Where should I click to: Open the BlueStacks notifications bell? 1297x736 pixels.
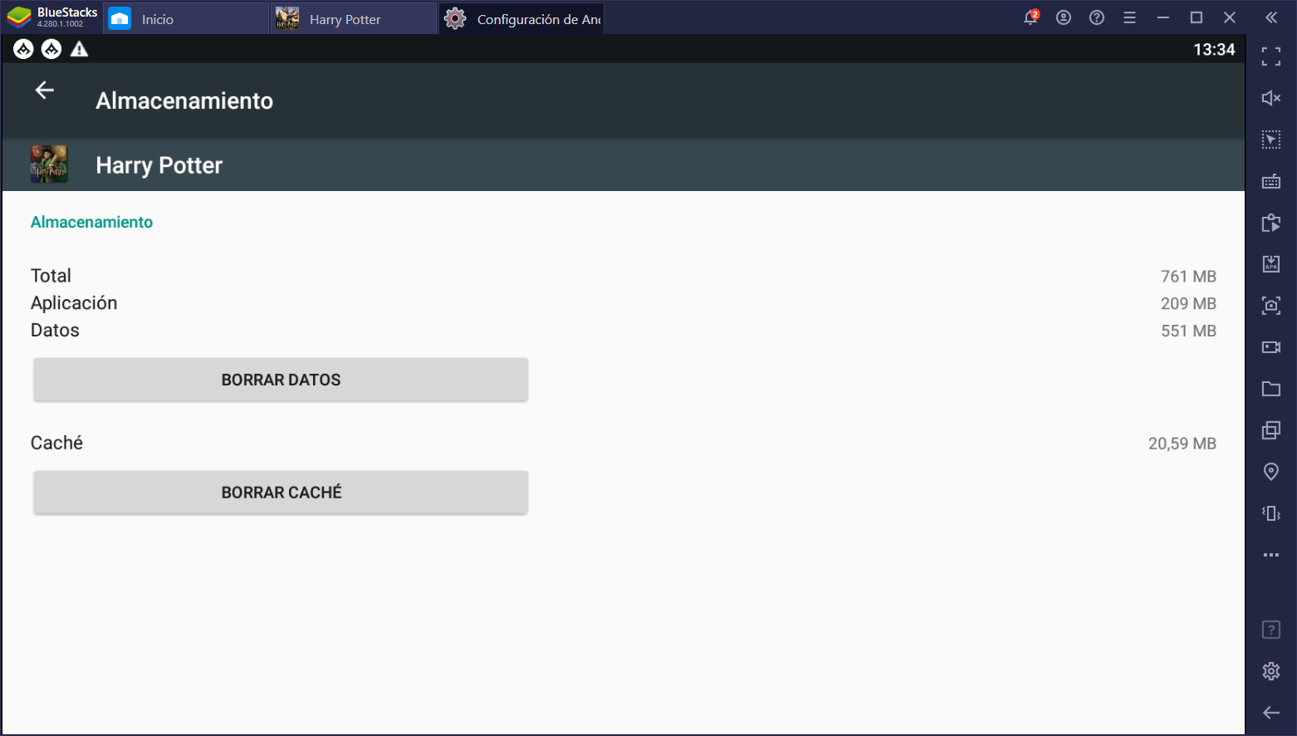point(1030,17)
